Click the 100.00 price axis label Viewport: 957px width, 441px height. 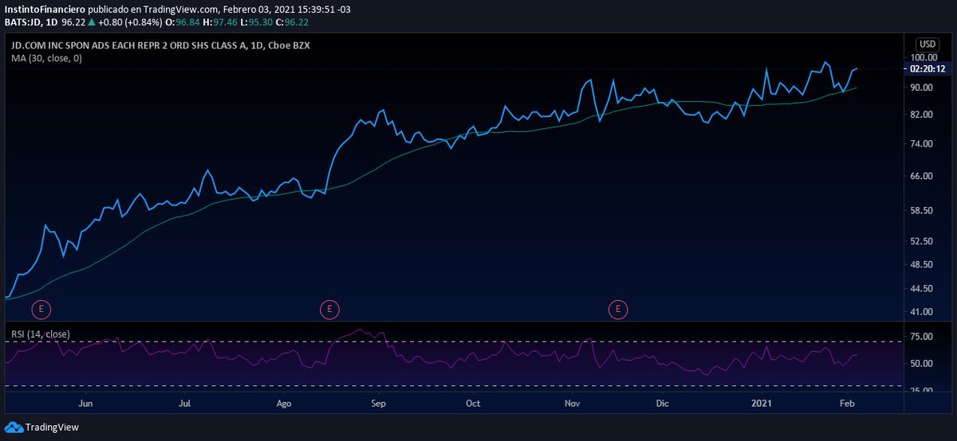(924, 57)
